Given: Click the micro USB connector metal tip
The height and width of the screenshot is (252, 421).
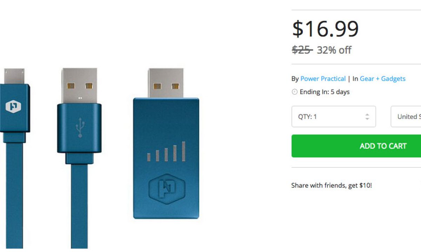Looking at the screenshot, I should [x=14, y=76].
